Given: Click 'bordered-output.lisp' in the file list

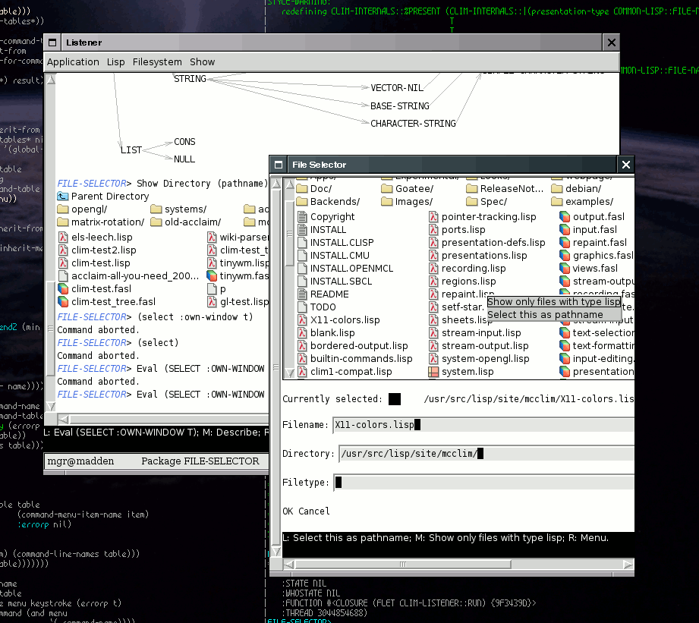Looking at the screenshot, I should pos(359,346).
